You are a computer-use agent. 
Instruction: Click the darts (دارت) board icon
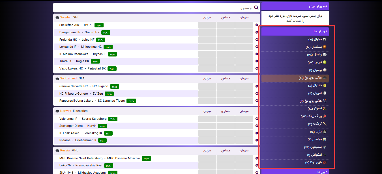click(x=325, y=132)
